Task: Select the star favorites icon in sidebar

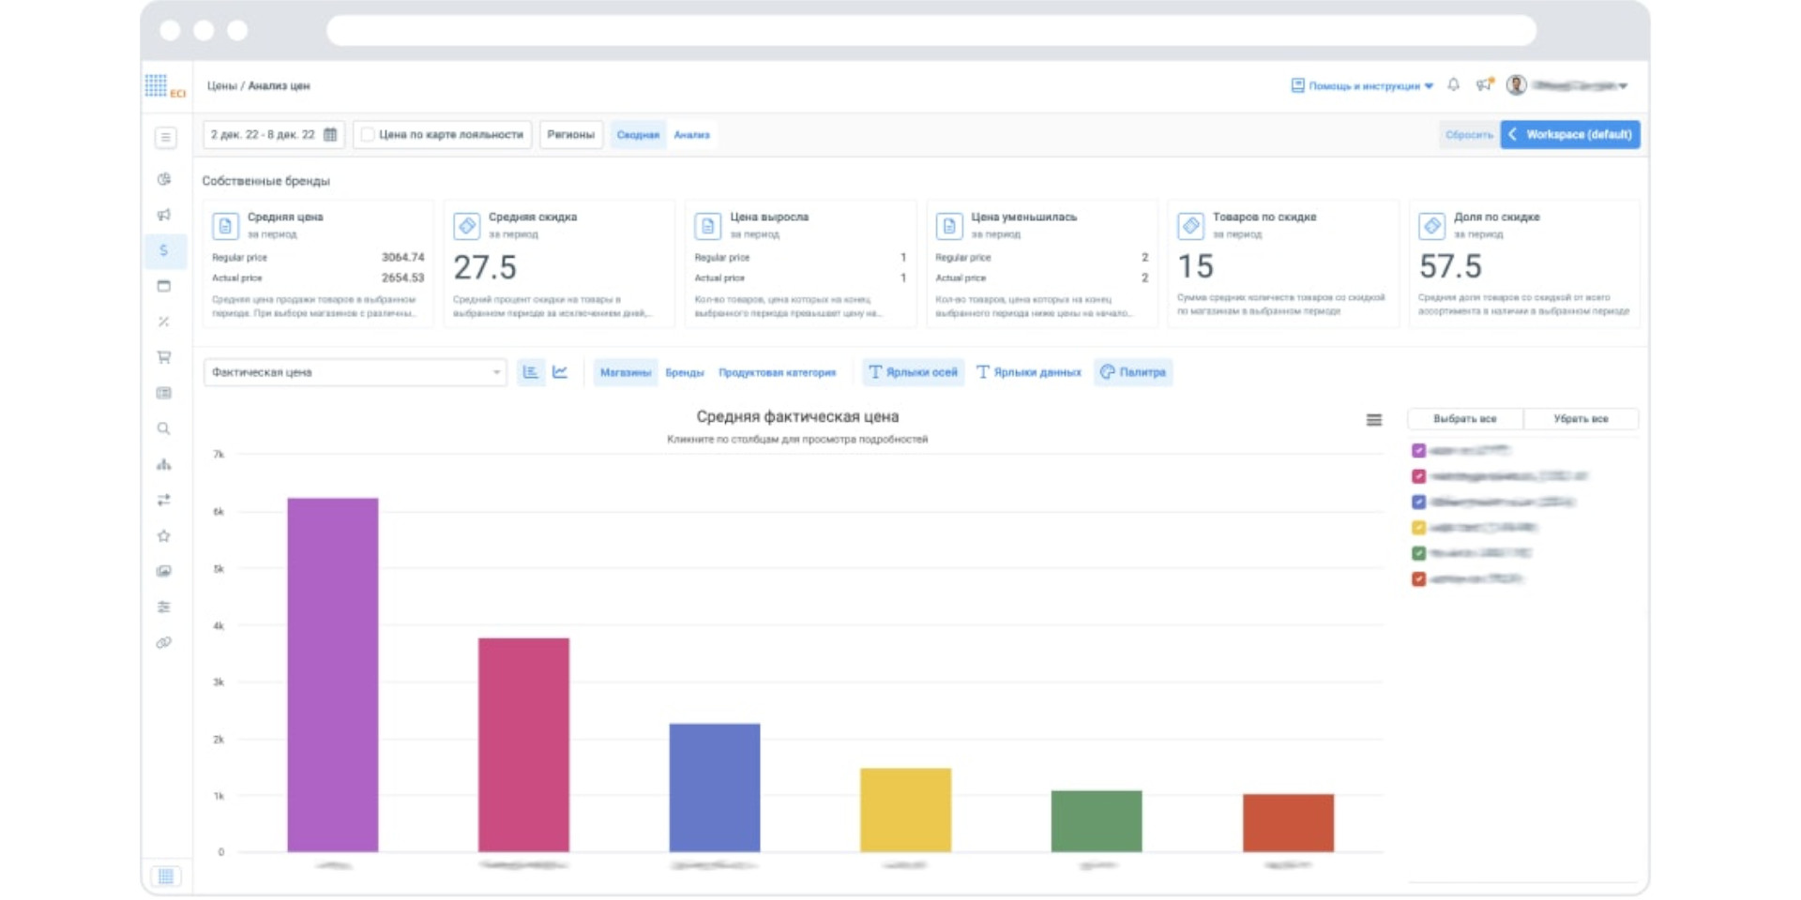Action: tap(164, 536)
